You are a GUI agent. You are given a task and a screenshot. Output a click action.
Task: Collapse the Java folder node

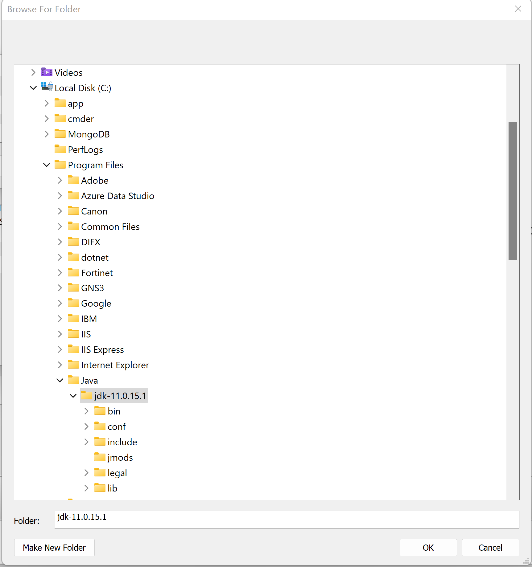(x=60, y=381)
